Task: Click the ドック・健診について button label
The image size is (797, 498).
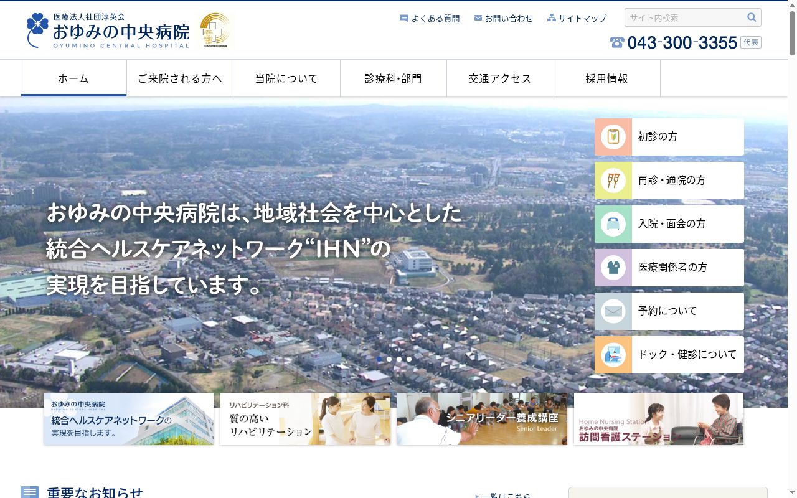Action: 687,355
